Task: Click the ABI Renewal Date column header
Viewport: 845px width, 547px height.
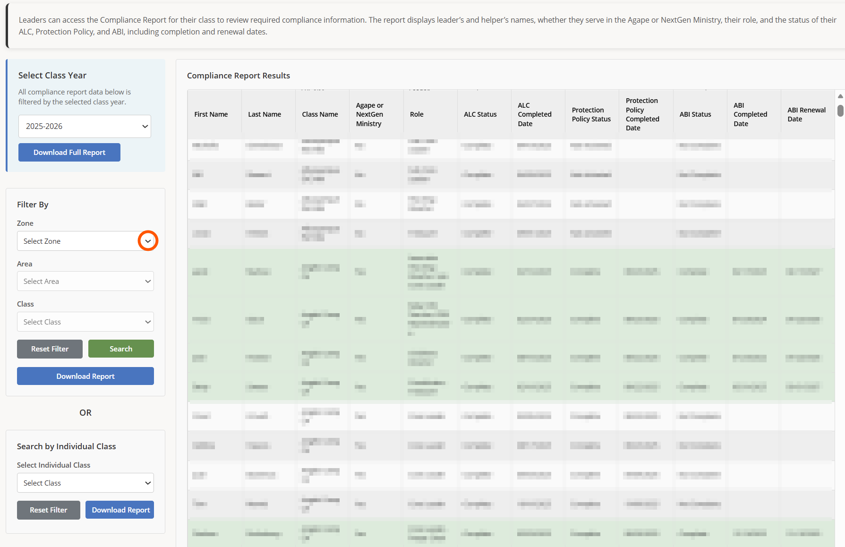Action: [x=806, y=114]
